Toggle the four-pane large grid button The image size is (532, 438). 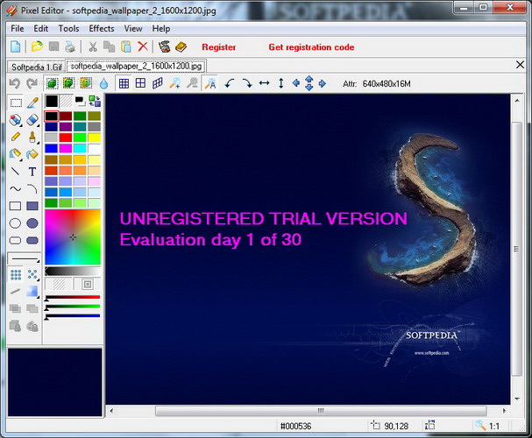pyautogui.click(x=140, y=83)
